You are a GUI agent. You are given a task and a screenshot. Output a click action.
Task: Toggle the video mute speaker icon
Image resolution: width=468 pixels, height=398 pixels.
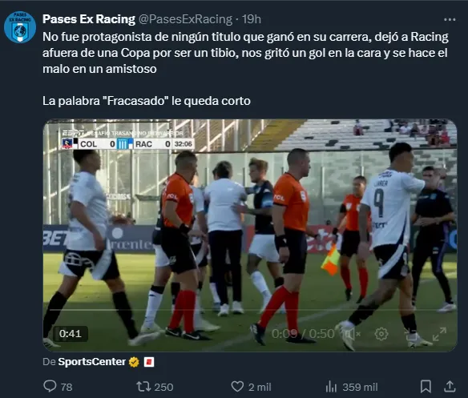pos(352,334)
